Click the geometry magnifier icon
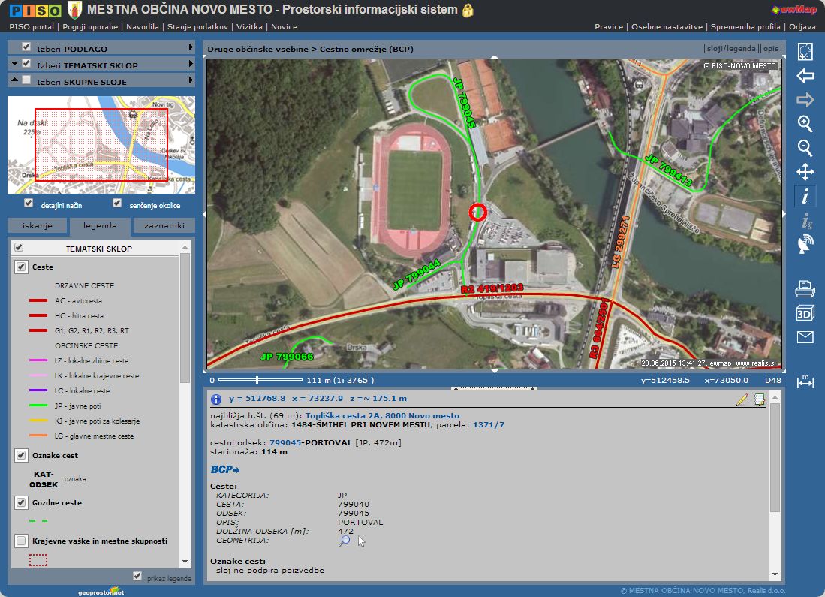 tap(344, 541)
